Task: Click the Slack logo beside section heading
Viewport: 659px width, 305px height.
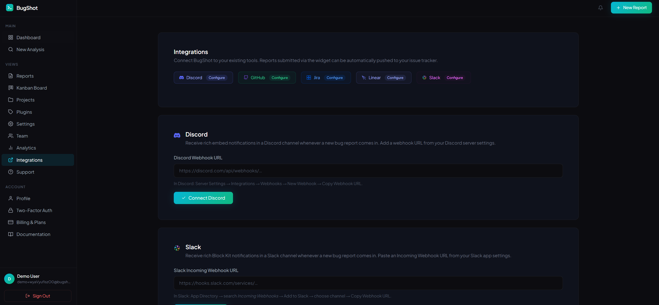Action: (177, 248)
